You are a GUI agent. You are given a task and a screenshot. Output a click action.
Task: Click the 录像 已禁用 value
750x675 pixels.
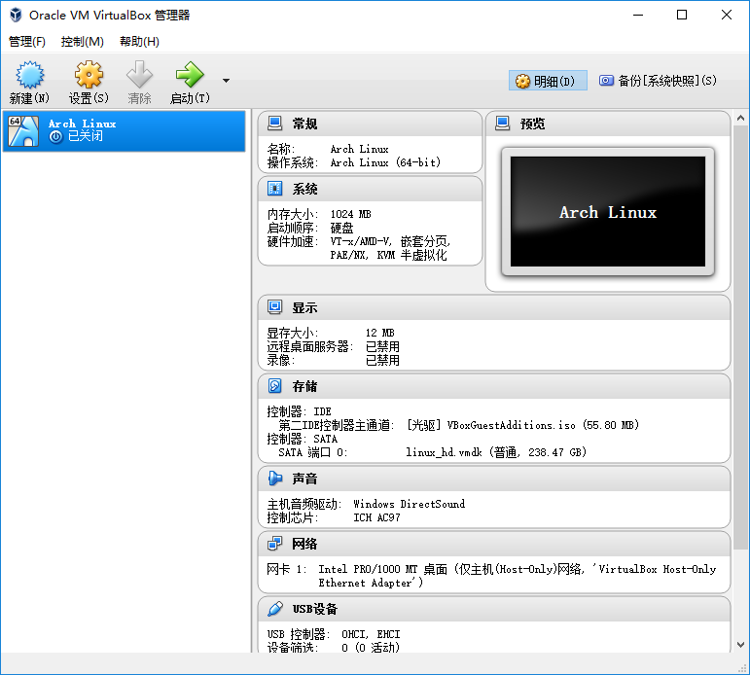pos(382,360)
